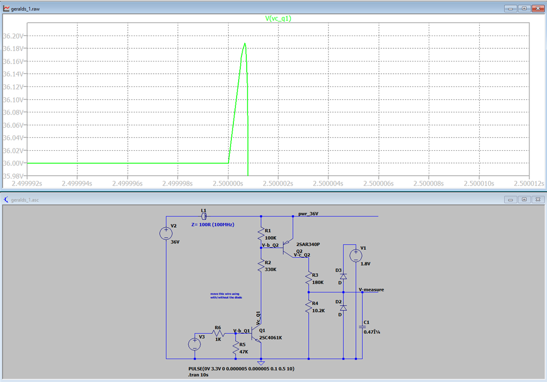Click the V3 pulse voltage source symbol
547x382 pixels.
click(x=195, y=344)
